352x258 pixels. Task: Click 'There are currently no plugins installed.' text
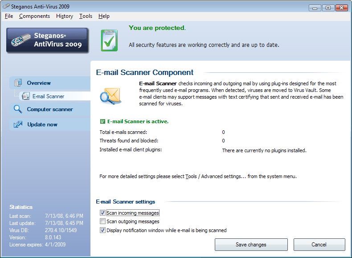264,150
